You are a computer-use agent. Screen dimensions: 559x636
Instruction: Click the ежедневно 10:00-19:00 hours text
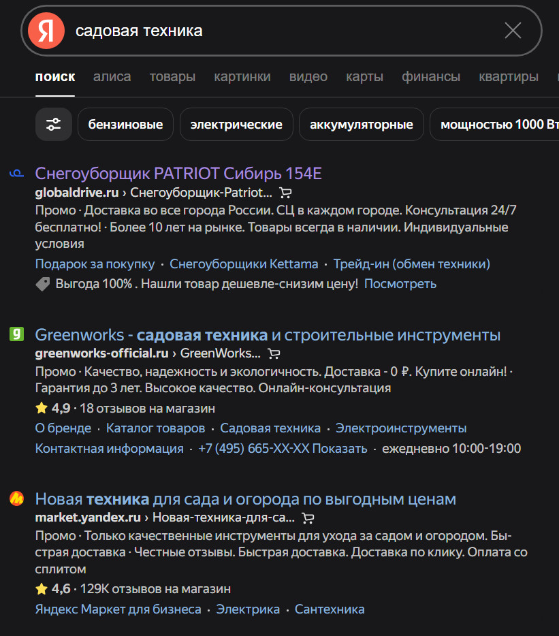[x=451, y=449]
